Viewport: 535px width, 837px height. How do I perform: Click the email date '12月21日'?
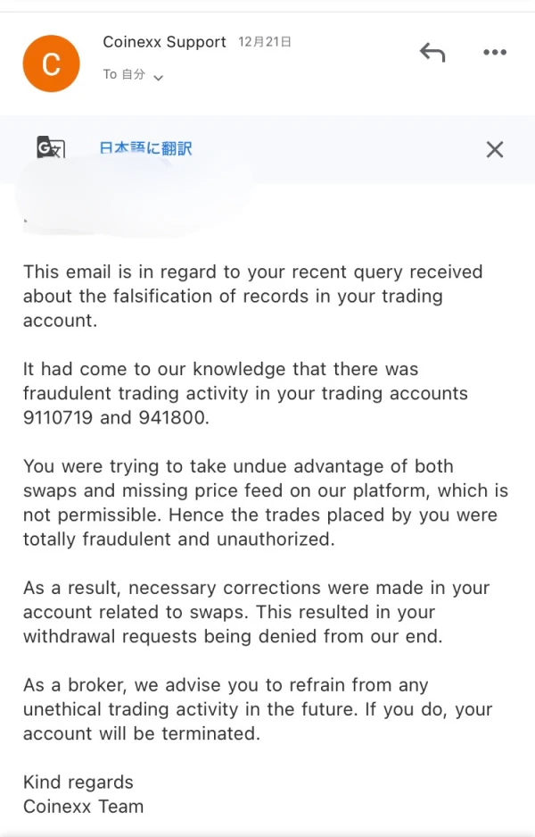point(265,42)
